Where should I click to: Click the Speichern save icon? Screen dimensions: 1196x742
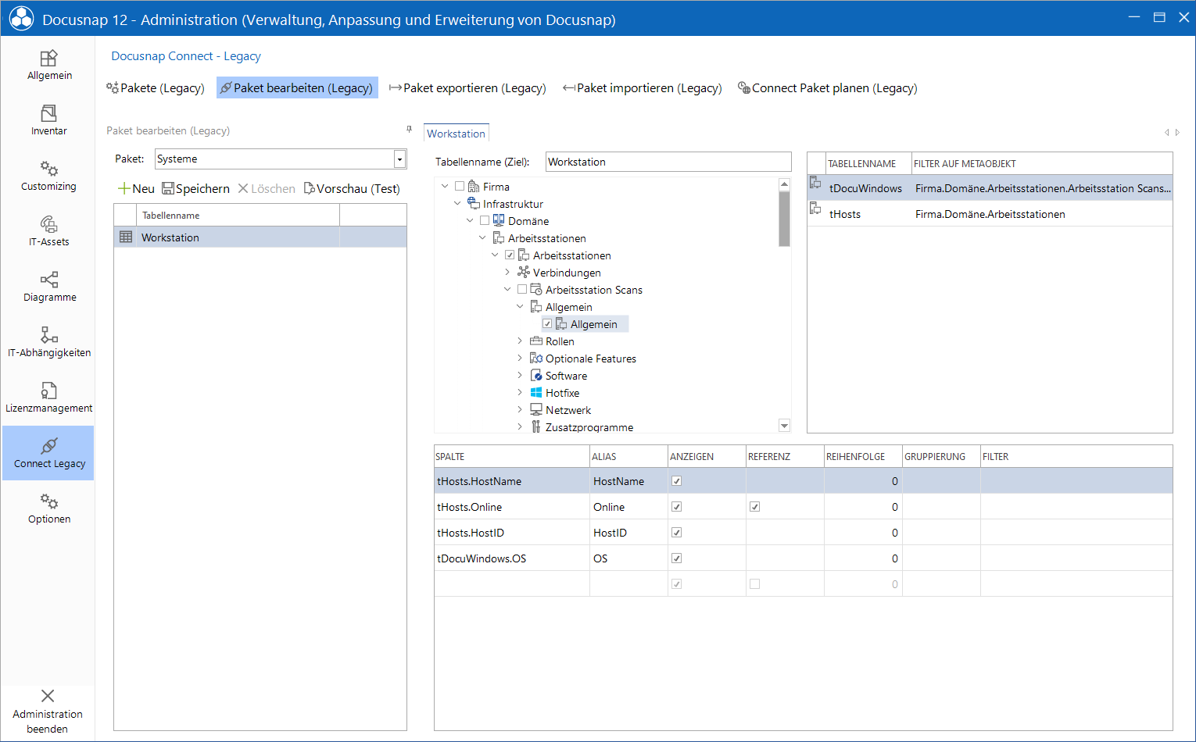point(167,188)
